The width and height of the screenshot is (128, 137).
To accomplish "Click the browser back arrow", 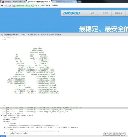I will click(x=2, y=6).
